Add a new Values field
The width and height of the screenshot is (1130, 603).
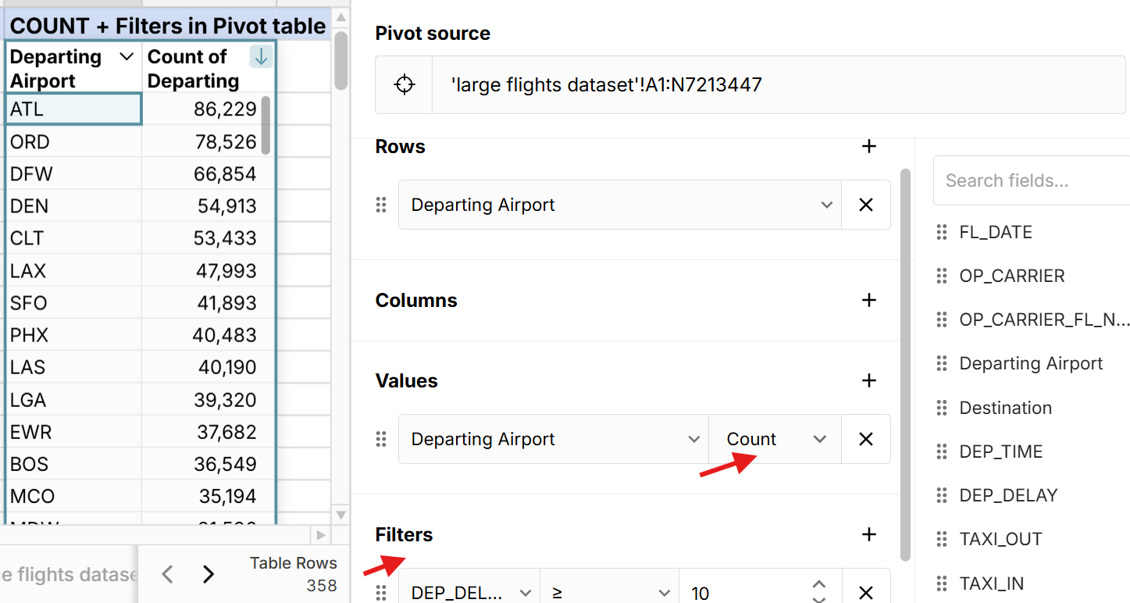868,380
